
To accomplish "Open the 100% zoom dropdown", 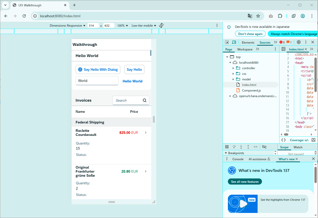I will click(123, 26).
